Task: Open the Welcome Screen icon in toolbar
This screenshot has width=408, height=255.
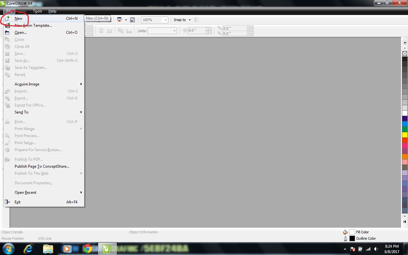Action: coord(132,20)
